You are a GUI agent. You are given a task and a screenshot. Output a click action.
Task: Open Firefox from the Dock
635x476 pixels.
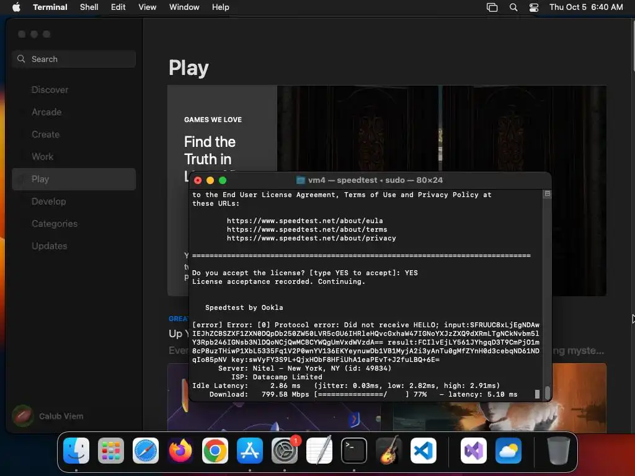pyautogui.click(x=180, y=451)
